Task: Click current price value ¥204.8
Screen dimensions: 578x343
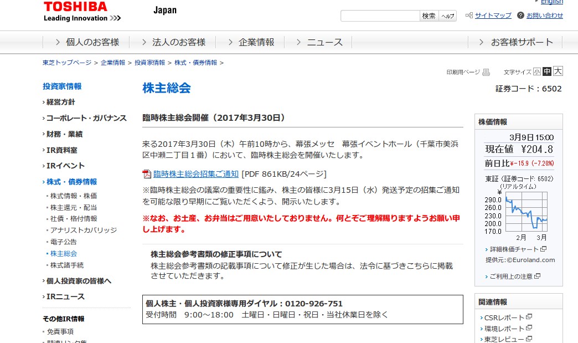Action: pyautogui.click(x=537, y=150)
